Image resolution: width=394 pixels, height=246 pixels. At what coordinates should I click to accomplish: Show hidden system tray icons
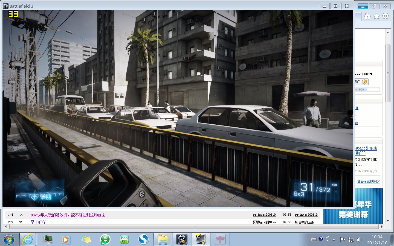(x=334, y=240)
